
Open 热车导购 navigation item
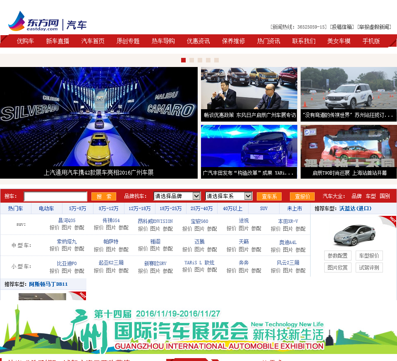coord(163,41)
